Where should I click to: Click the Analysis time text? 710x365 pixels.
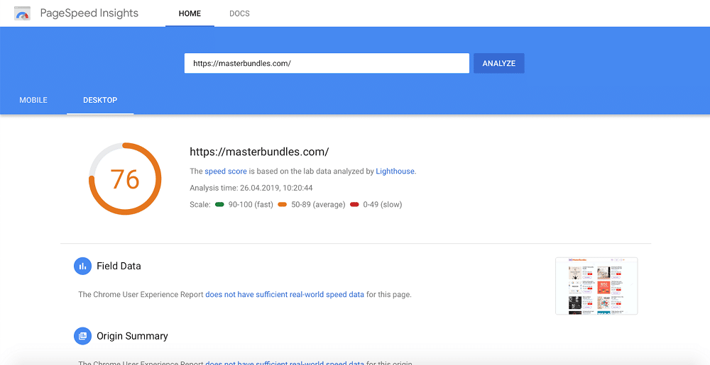coord(251,188)
